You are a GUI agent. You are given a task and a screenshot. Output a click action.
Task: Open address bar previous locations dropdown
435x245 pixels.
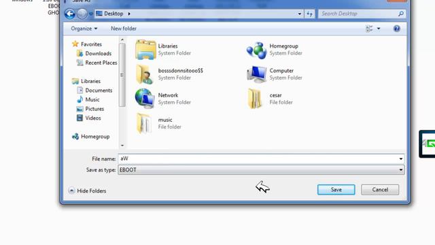coord(299,14)
